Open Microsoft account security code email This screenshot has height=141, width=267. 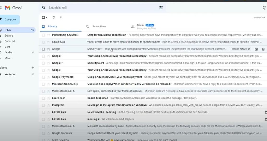tap(153, 126)
